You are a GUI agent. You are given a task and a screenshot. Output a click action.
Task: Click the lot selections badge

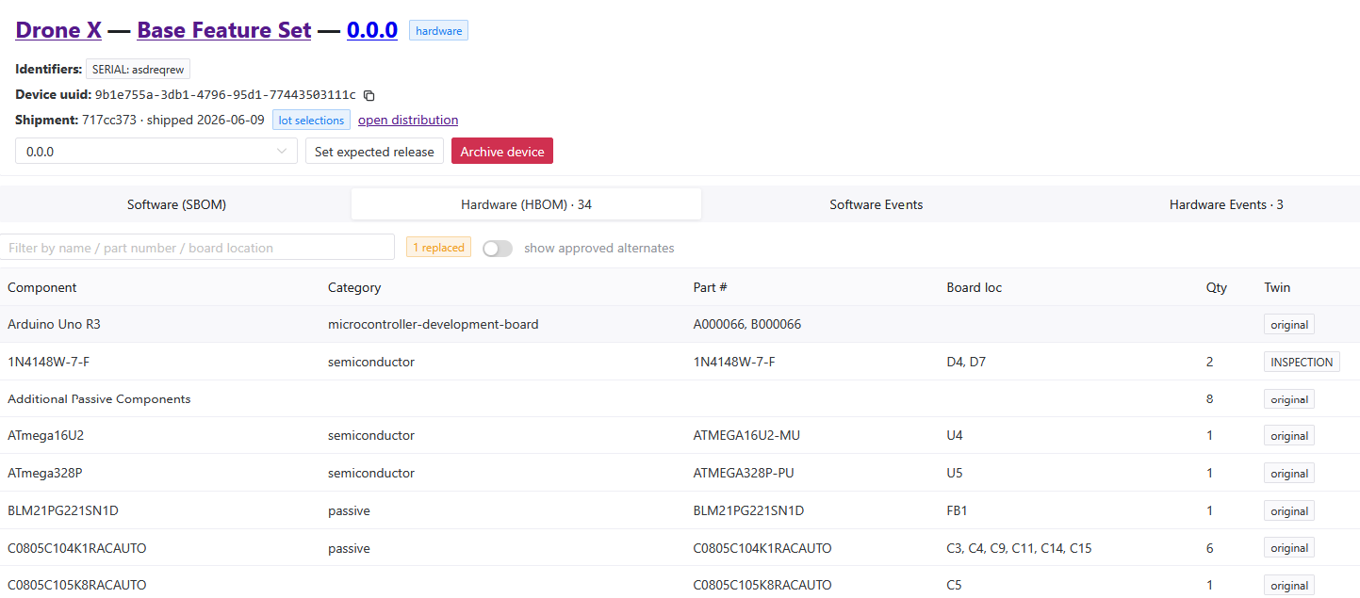pyautogui.click(x=311, y=121)
